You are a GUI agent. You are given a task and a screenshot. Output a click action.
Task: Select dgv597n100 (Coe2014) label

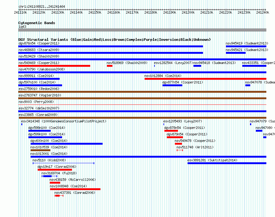point(37,82)
